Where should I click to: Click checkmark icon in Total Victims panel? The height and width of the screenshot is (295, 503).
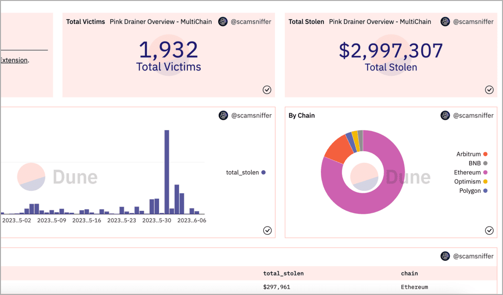click(267, 90)
